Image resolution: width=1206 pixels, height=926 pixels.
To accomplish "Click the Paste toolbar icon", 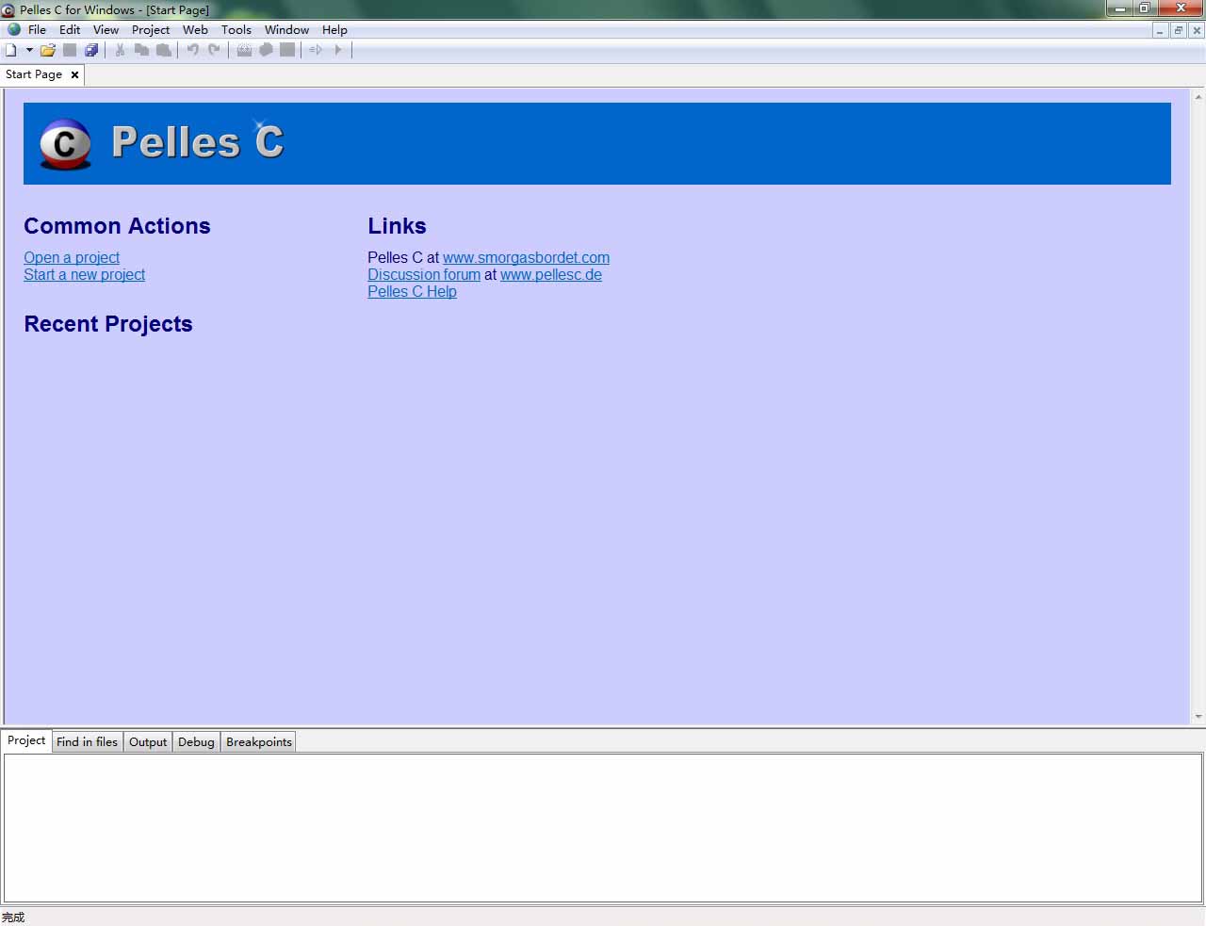I will [x=164, y=50].
